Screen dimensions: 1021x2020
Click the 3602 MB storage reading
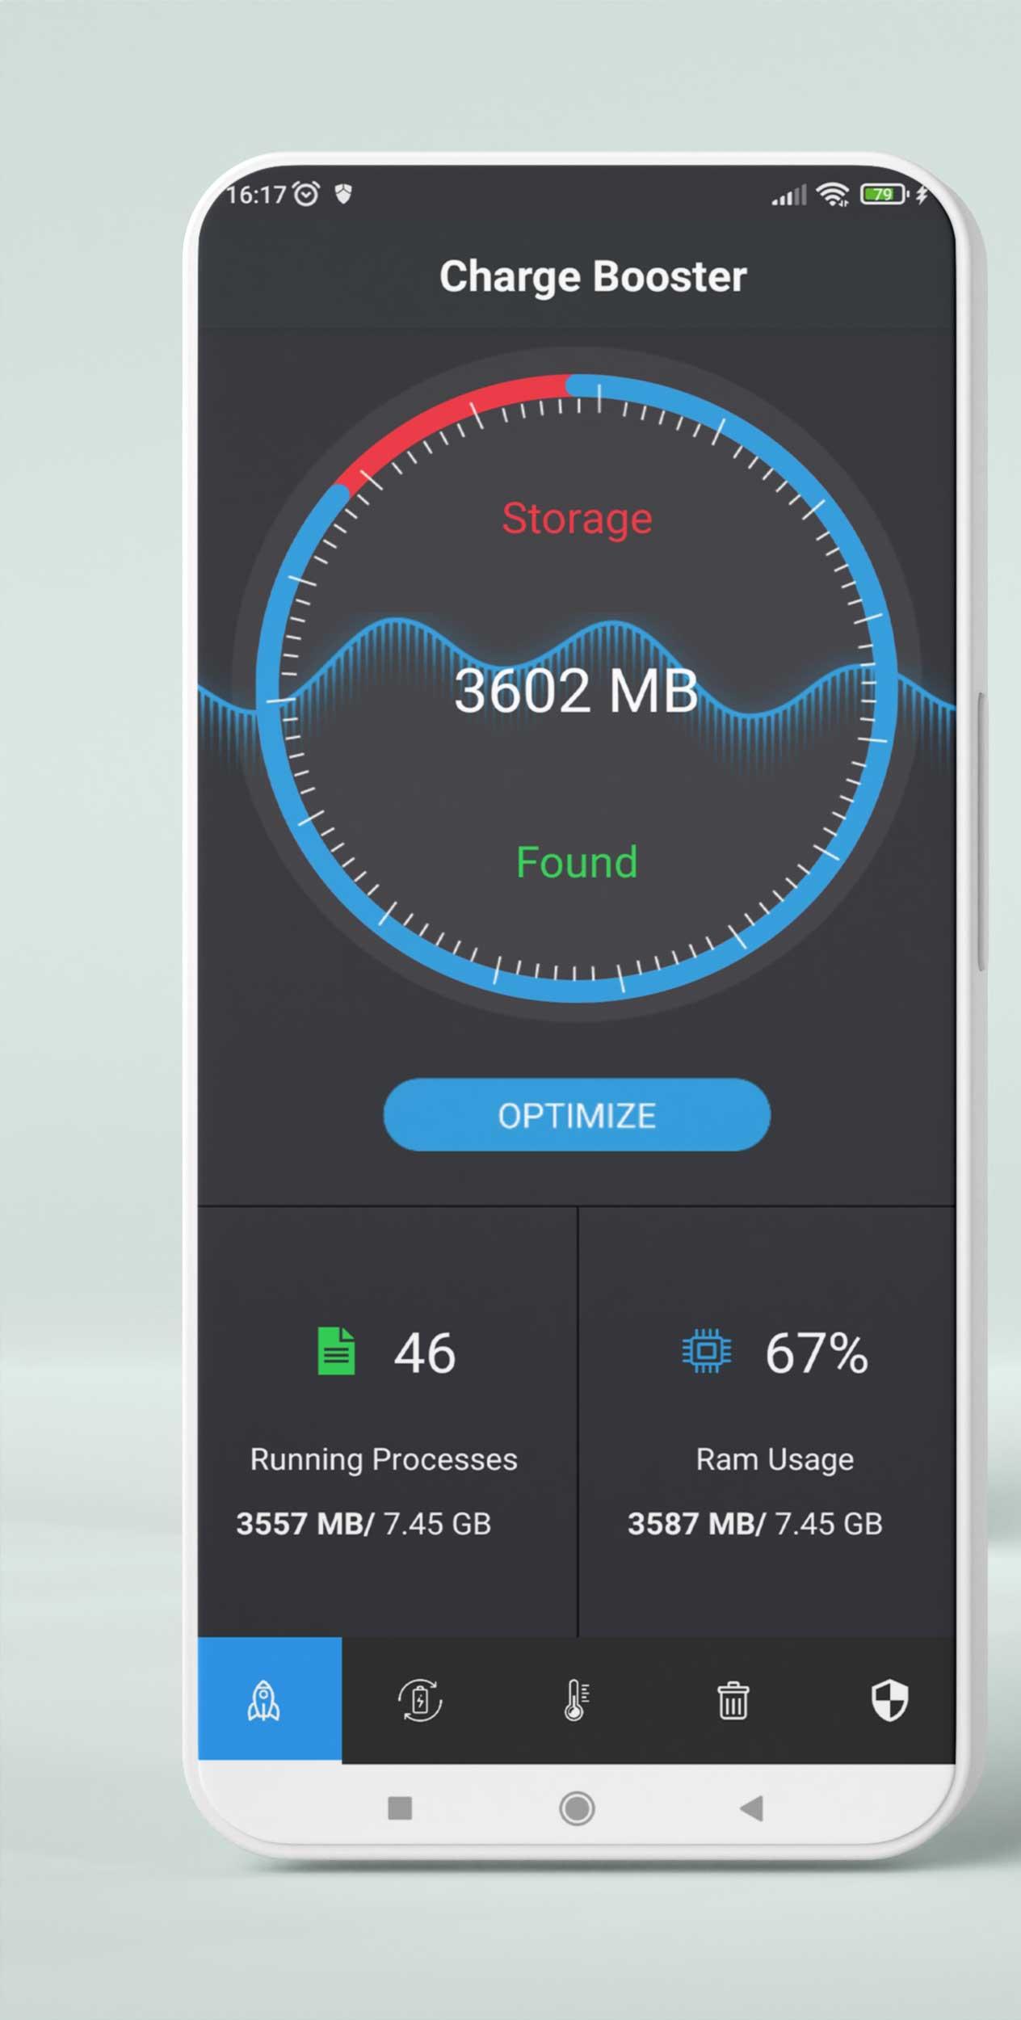click(576, 692)
